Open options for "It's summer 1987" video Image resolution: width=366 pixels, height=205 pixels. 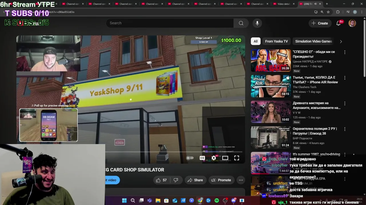(345, 155)
